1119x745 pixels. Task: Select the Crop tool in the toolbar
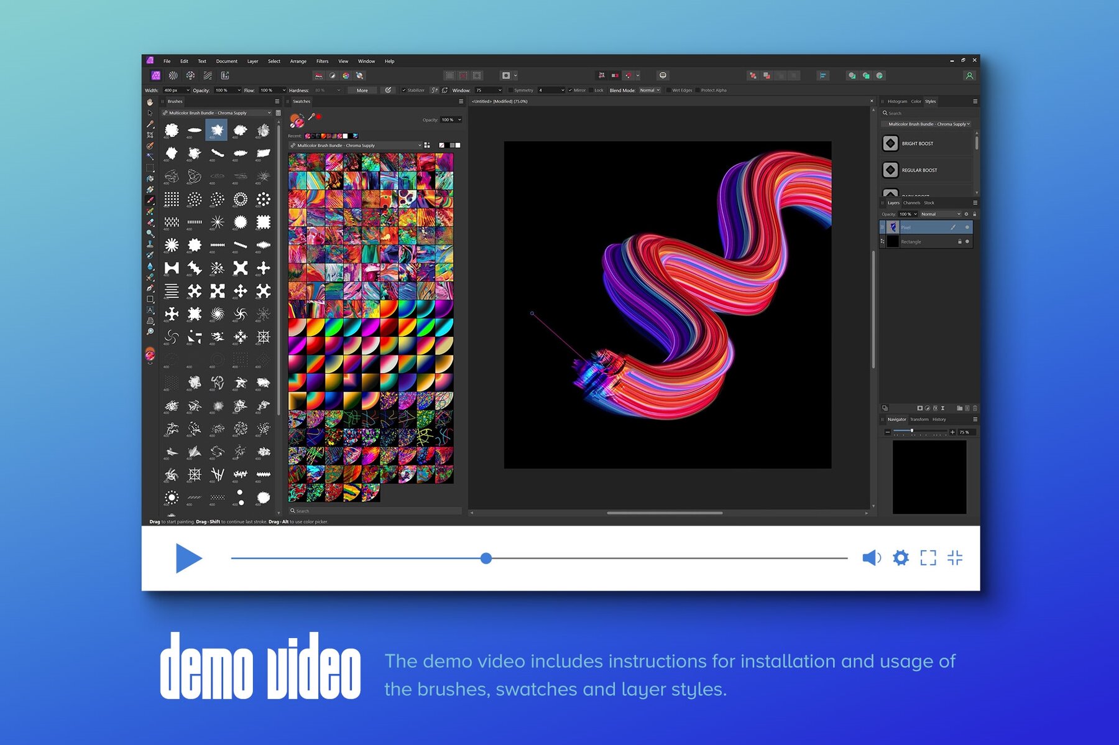[x=150, y=136]
